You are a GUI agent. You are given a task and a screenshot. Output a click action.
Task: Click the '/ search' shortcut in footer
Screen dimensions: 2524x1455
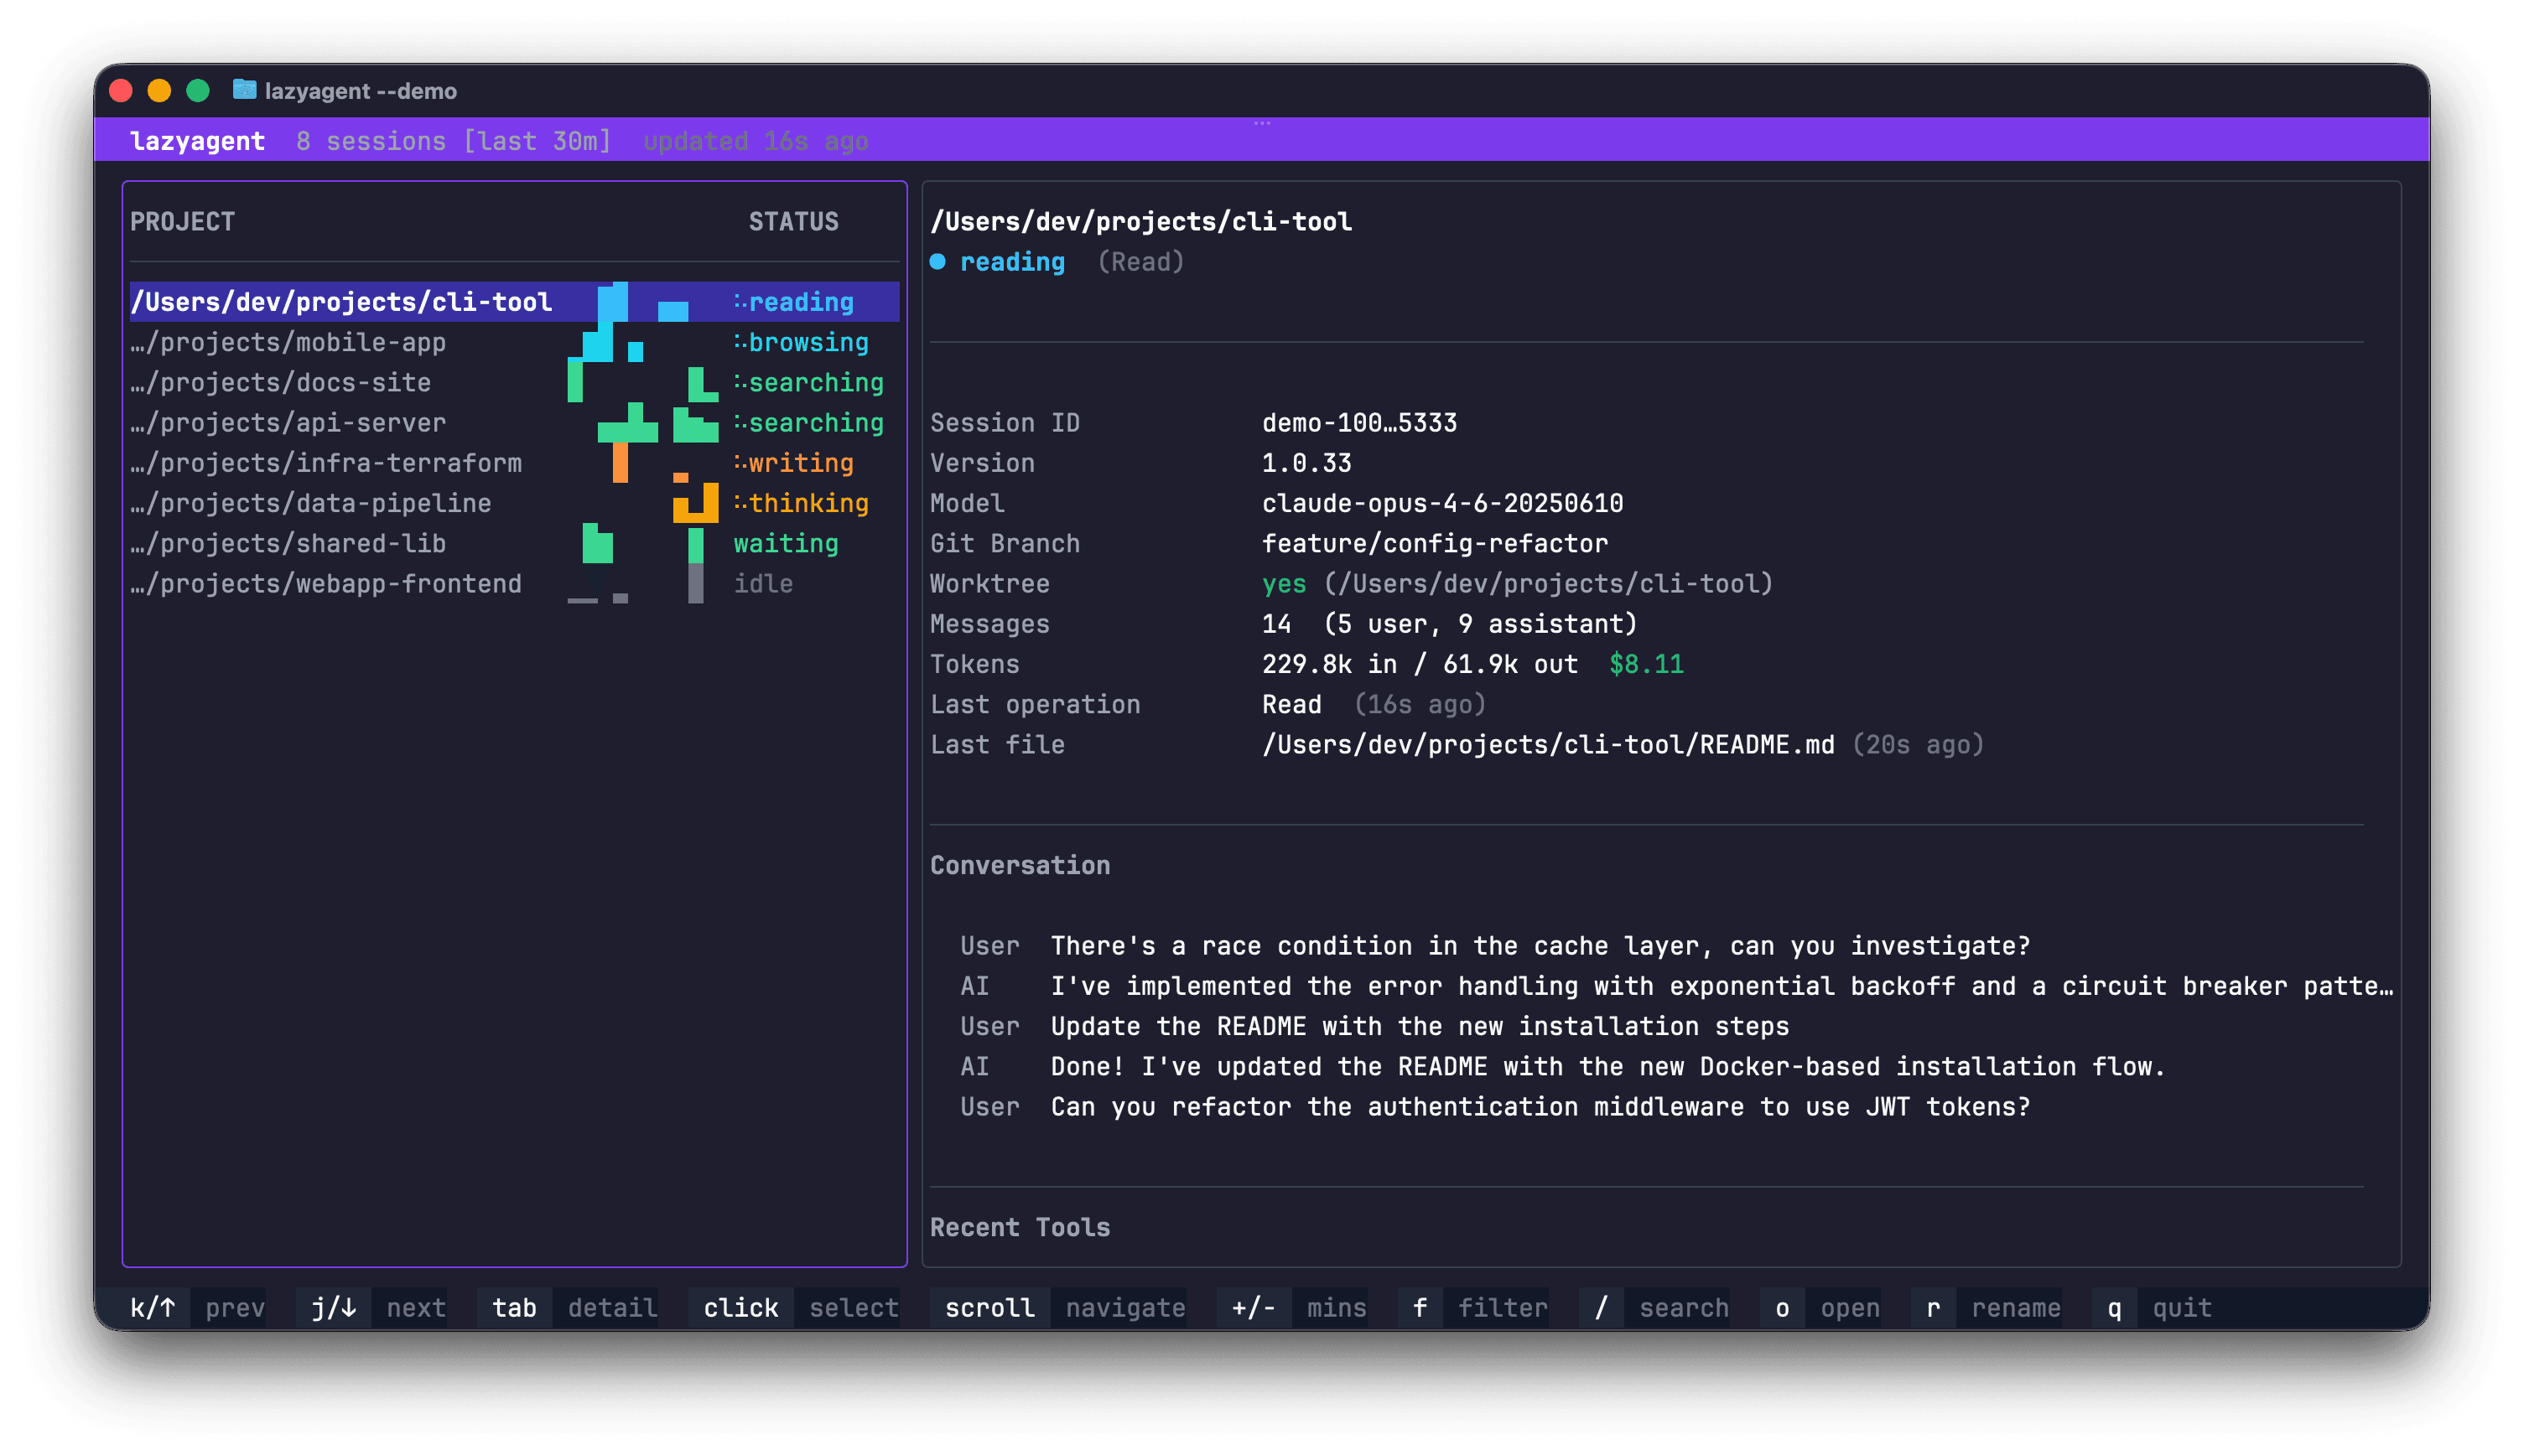(x=1654, y=1307)
